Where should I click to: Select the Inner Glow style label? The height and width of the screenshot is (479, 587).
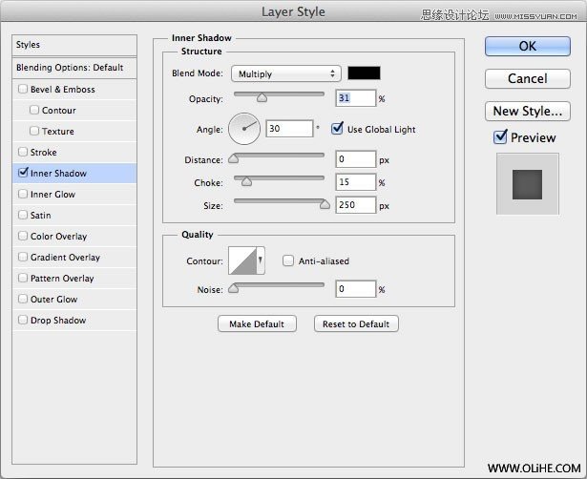[x=52, y=195]
